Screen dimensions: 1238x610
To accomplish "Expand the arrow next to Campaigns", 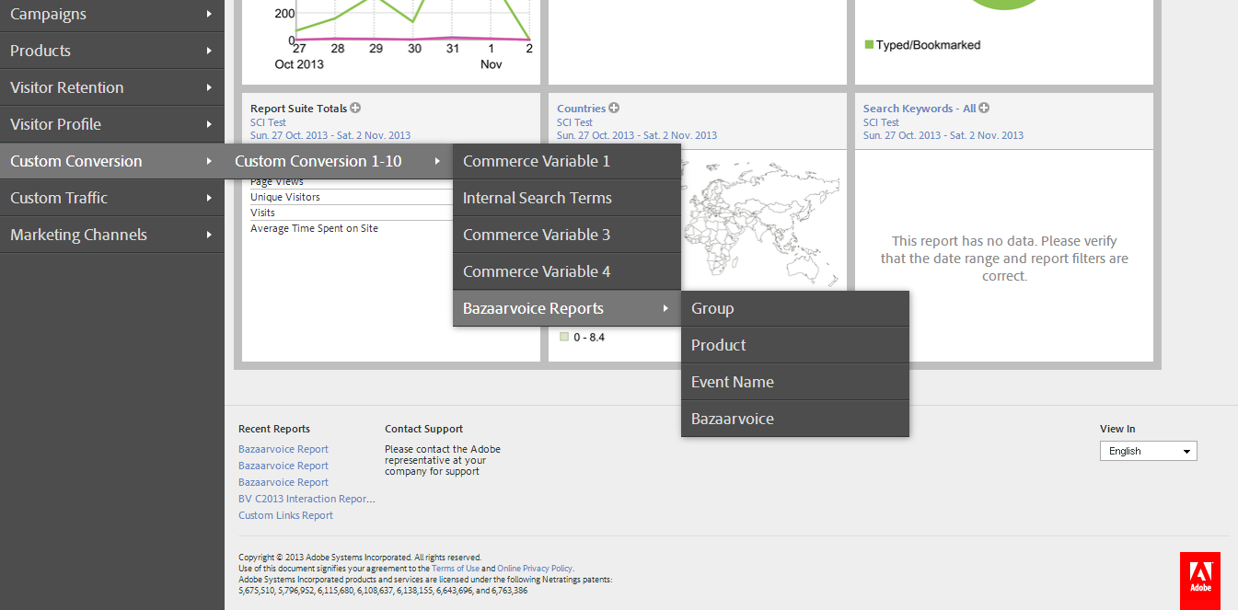I will (210, 14).
